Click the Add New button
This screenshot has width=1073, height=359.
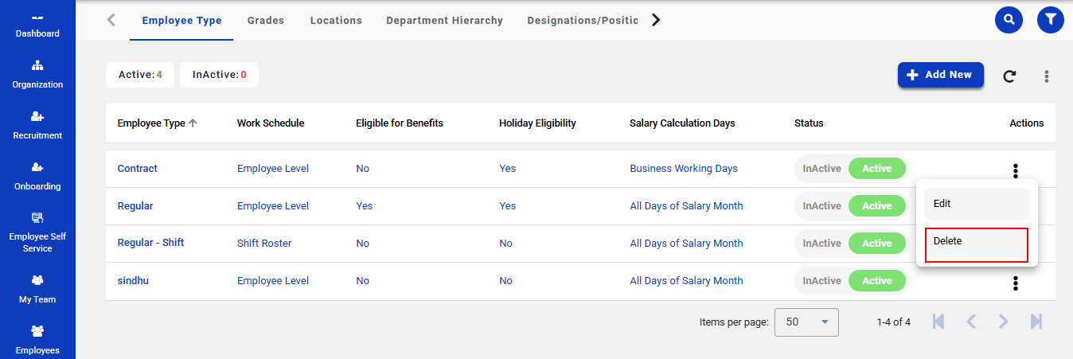pos(940,75)
